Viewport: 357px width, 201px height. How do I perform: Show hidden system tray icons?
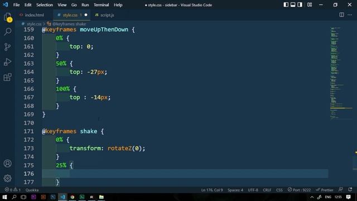pos(312,197)
